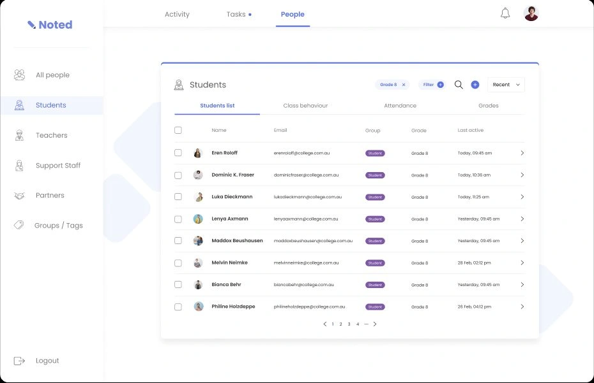Select Maddox Beushausen's checkbox

[x=178, y=240]
